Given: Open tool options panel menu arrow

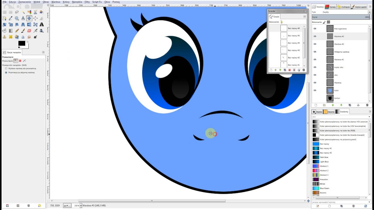Looking at the screenshot, I should pos(43,52).
